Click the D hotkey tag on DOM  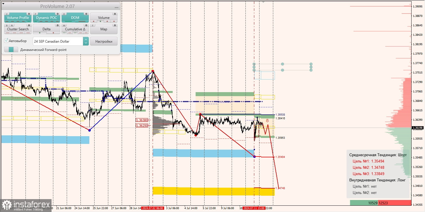(64, 14)
